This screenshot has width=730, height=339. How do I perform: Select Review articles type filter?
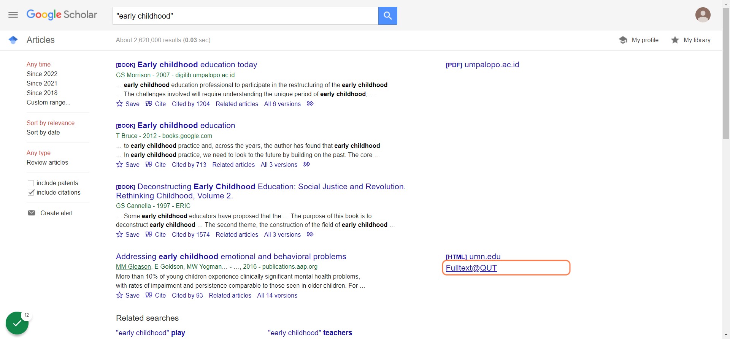[x=48, y=162]
